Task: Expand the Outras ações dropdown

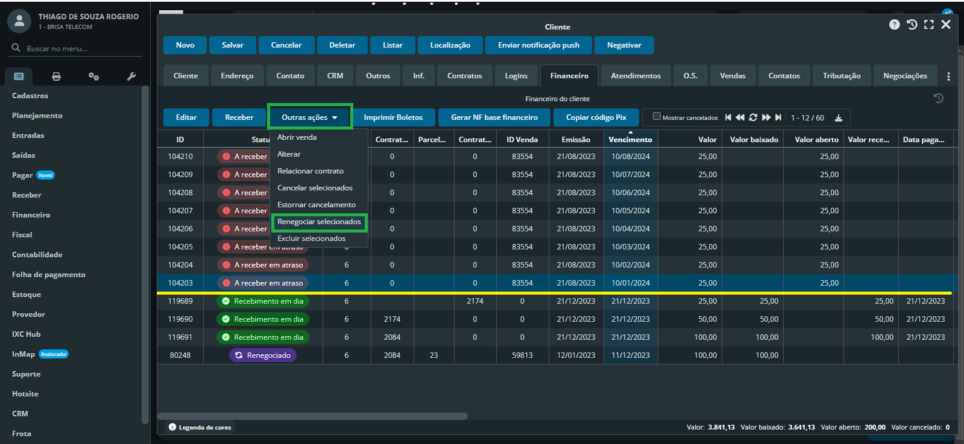Action: (x=310, y=117)
